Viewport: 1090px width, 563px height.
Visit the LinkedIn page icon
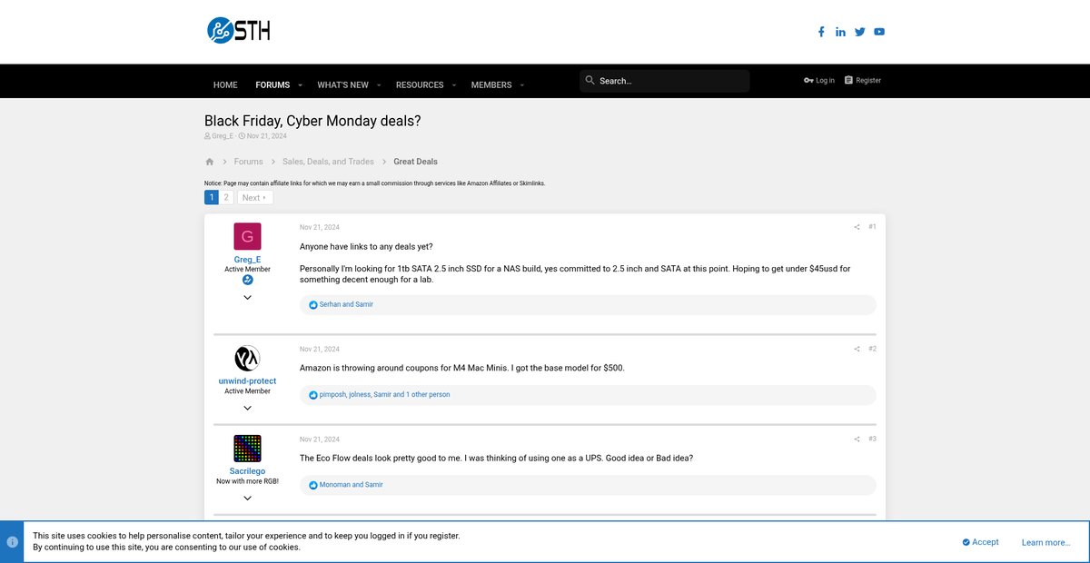[840, 32]
